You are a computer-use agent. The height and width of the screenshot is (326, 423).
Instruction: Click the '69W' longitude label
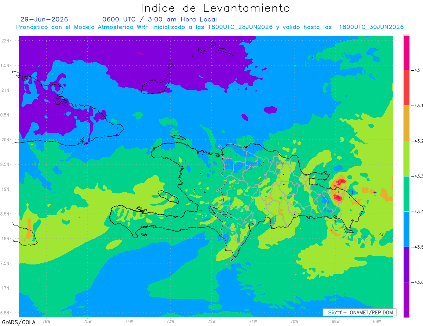click(335, 321)
